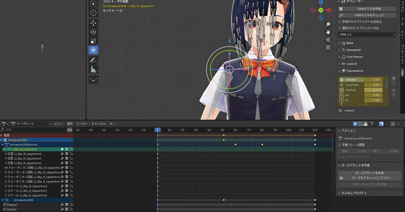Toggle camera view icon in viewport
The width and height of the screenshot is (405, 212).
tap(328, 40)
